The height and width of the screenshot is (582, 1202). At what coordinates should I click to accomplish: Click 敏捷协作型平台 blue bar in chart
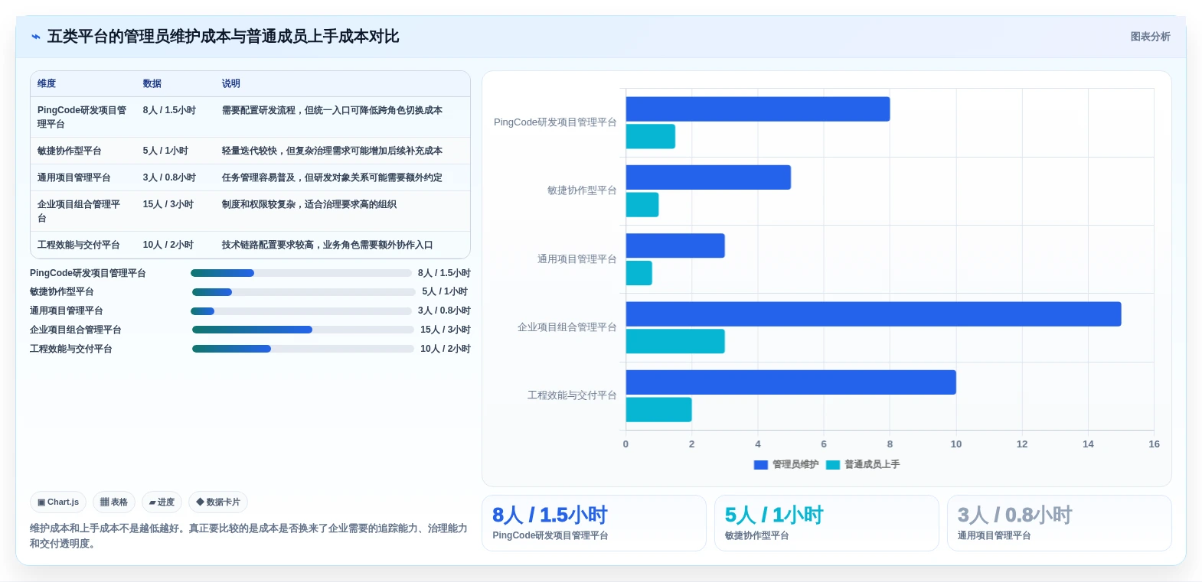(708, 177)
